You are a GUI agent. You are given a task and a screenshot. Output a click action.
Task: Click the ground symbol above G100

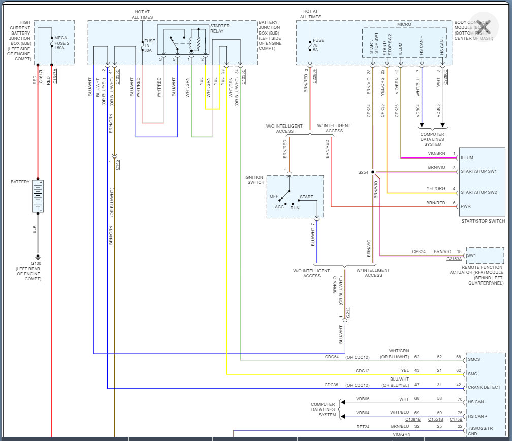[x=38, y=257]
